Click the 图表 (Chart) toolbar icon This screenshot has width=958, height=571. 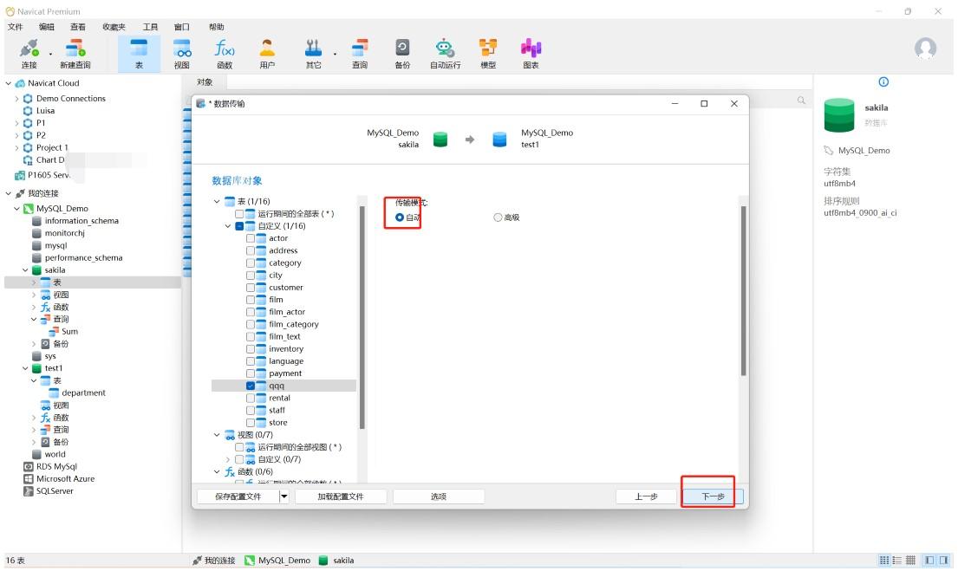[x=531, y=52]
